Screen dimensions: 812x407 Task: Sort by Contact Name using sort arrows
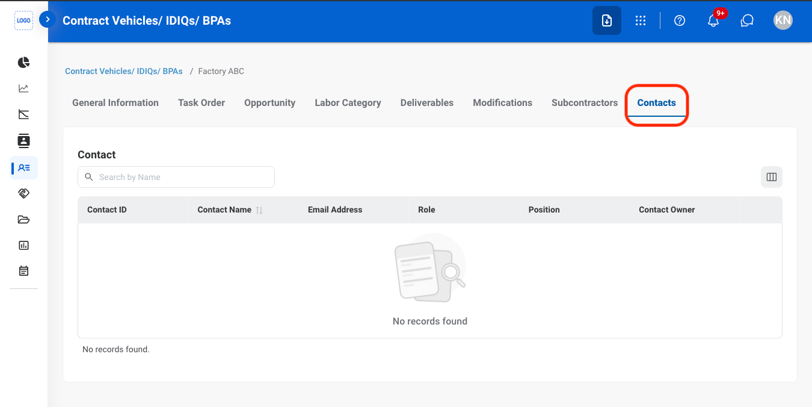[x=259, y=210]
